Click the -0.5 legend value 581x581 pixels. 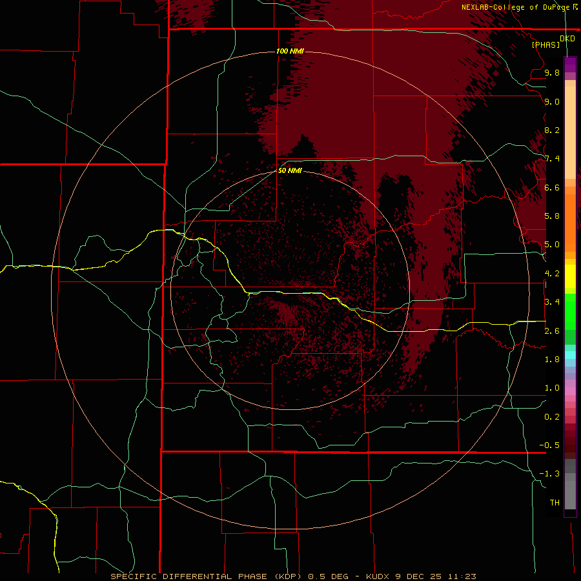click(x=549, y=445)
